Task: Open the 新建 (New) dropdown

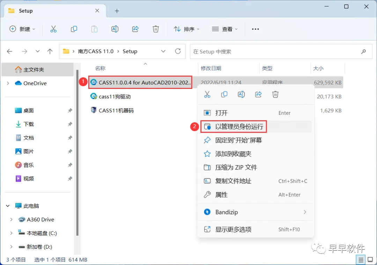Action: click(22, 29)
